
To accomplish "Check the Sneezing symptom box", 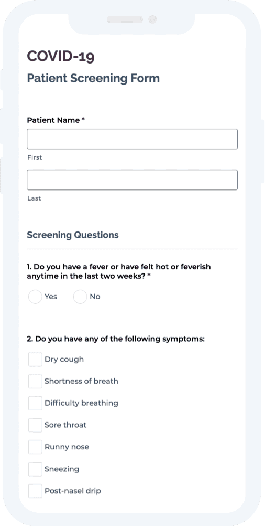I will pos(35,469).
